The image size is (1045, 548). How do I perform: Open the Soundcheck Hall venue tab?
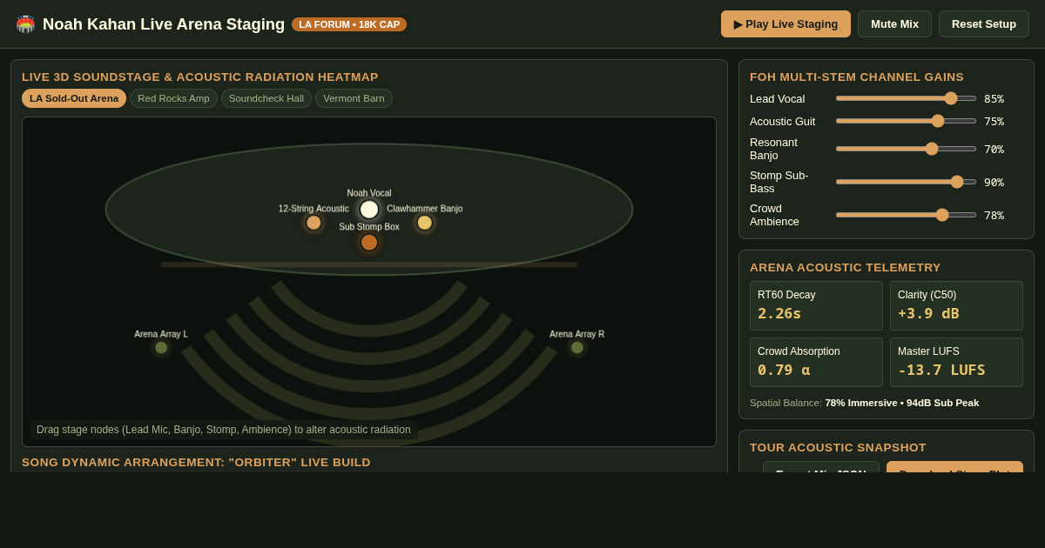(x=266, y=98)
